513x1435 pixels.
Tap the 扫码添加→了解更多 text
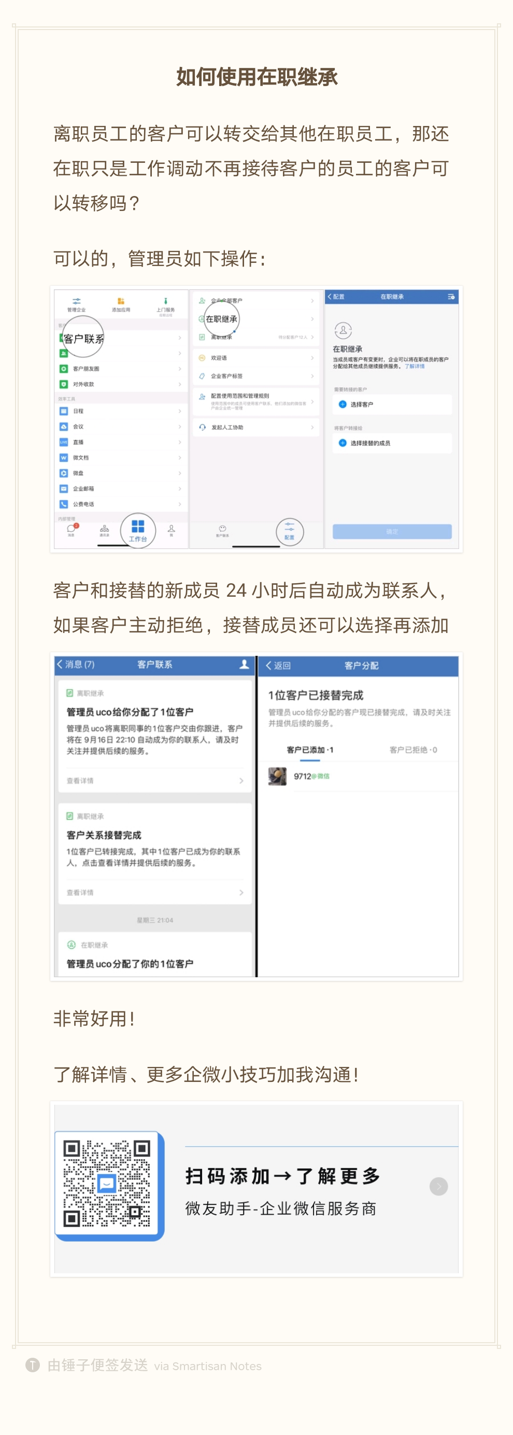tap(283, 1176)
